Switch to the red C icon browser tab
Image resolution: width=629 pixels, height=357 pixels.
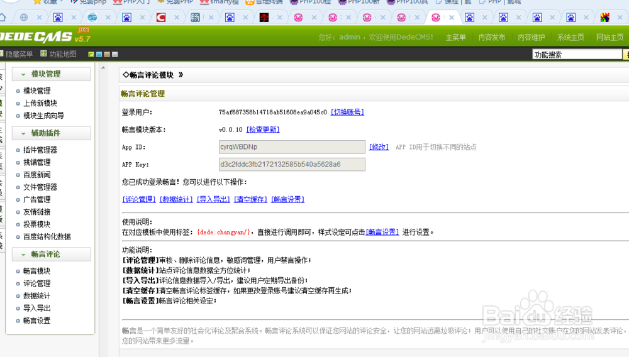(161, 17)
